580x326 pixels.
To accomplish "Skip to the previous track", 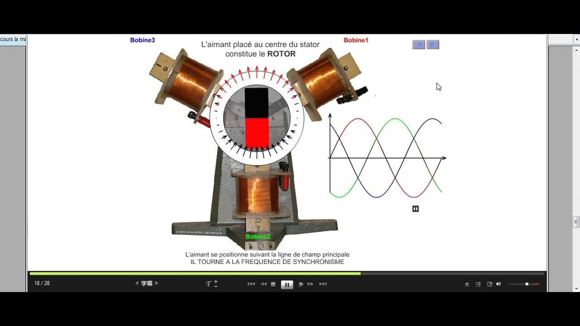I will tap(251, 284).
